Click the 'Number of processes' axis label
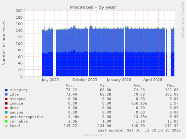Image resolution: width=186 pixels, height=139 pixels. [4, 43]
